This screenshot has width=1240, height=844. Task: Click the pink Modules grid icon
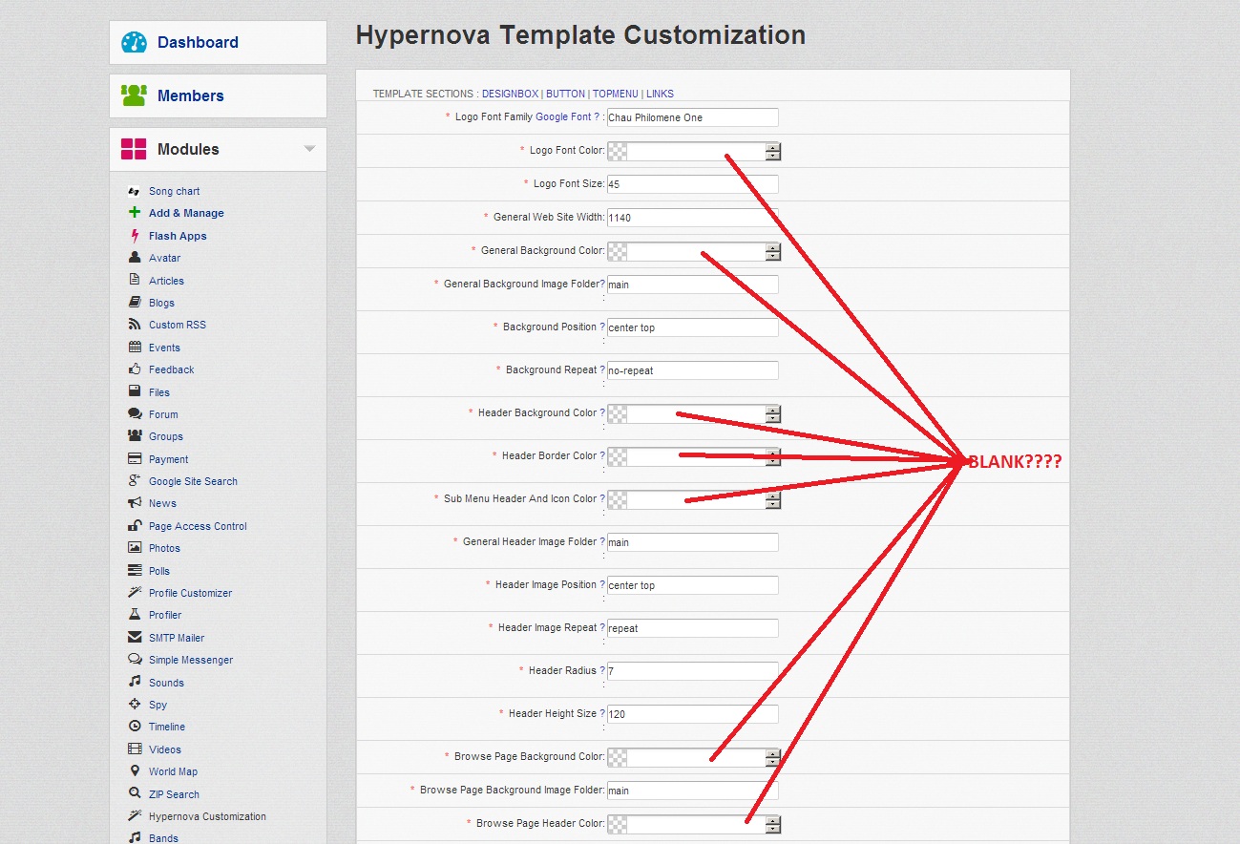tap(134, 149)
